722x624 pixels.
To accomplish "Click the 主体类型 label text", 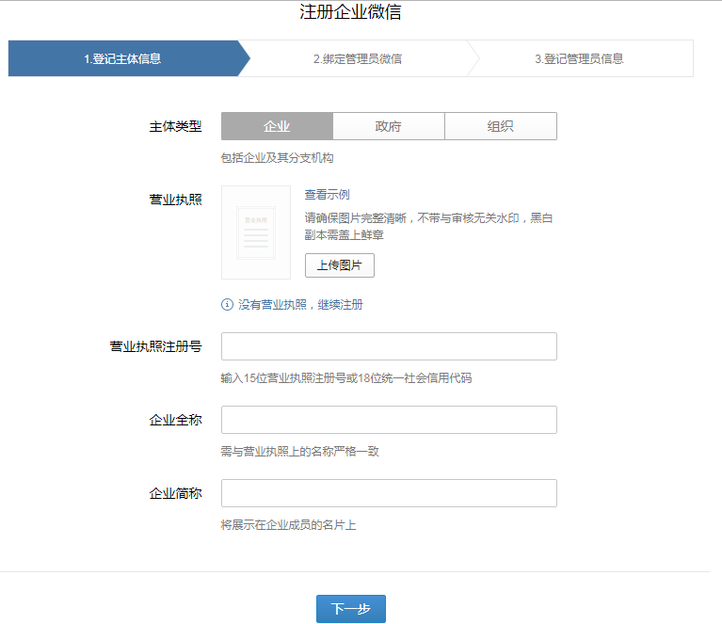I will click(x=175, y=127).
